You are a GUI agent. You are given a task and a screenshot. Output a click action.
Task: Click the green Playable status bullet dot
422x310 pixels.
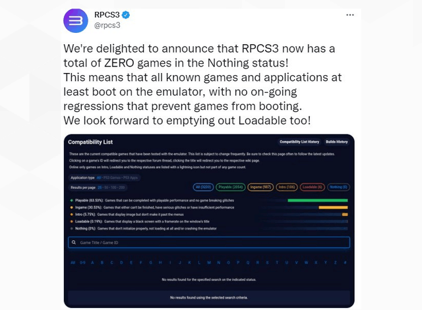click(x=72, y=200)
